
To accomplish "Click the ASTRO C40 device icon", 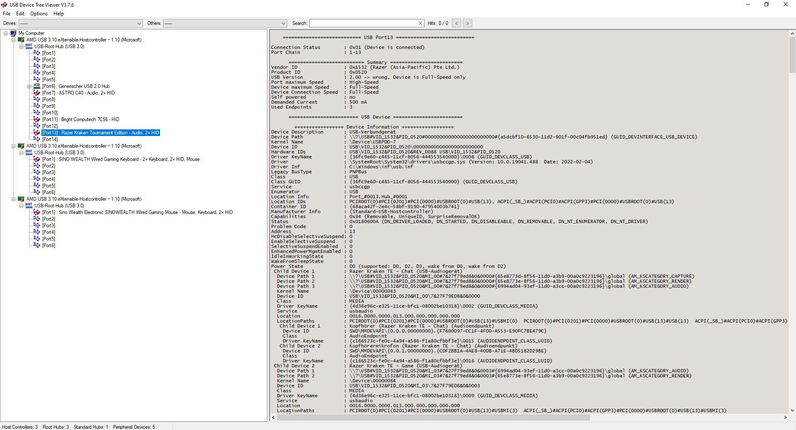I will point(37,93).
